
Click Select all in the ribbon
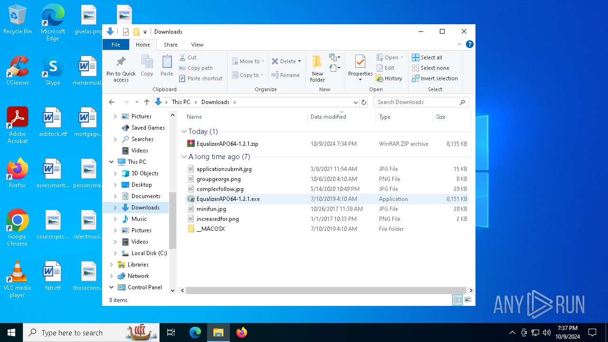click(x=427, y=57)
